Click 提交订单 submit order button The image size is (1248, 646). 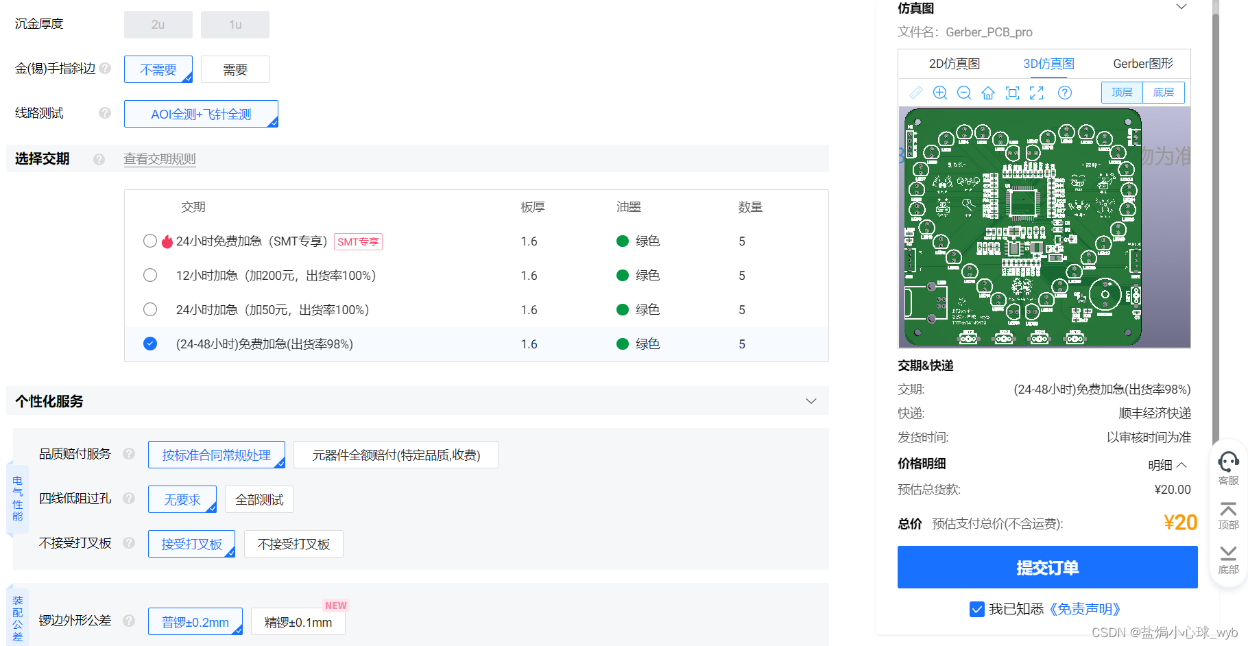point(1047,567)
